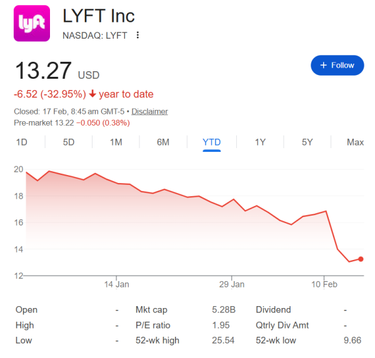Click the 13.27 USD price heading
This screenshot has height=358, width=375.
click(x=44, y=70)
